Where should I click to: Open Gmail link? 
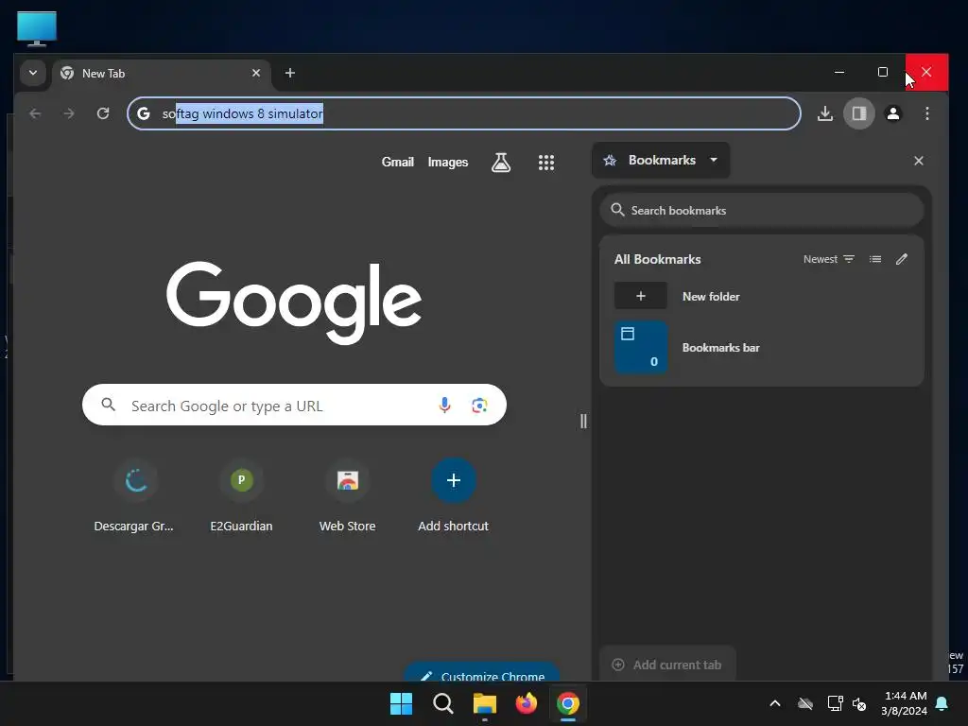click(x=398, y=162)
